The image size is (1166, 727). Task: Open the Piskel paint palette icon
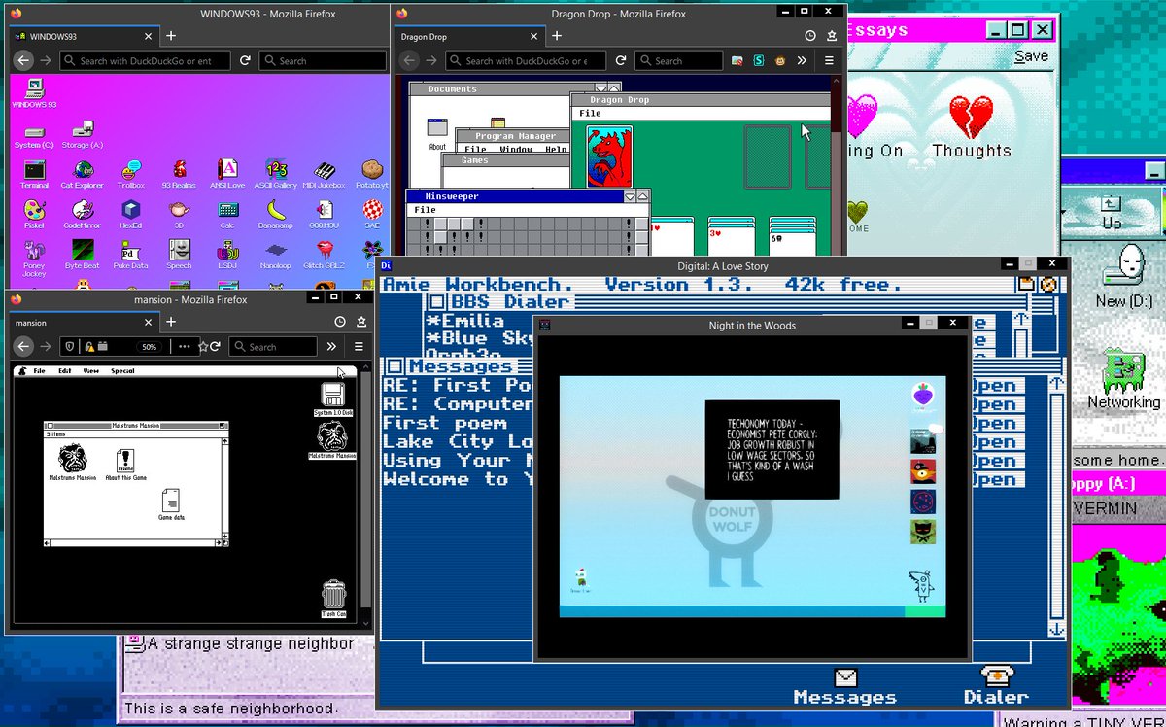click(x=34, y=210)
